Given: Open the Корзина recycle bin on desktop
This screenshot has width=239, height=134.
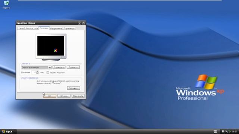Looking at the screenshot, I should pyautogui.click(x=6, y=4).
